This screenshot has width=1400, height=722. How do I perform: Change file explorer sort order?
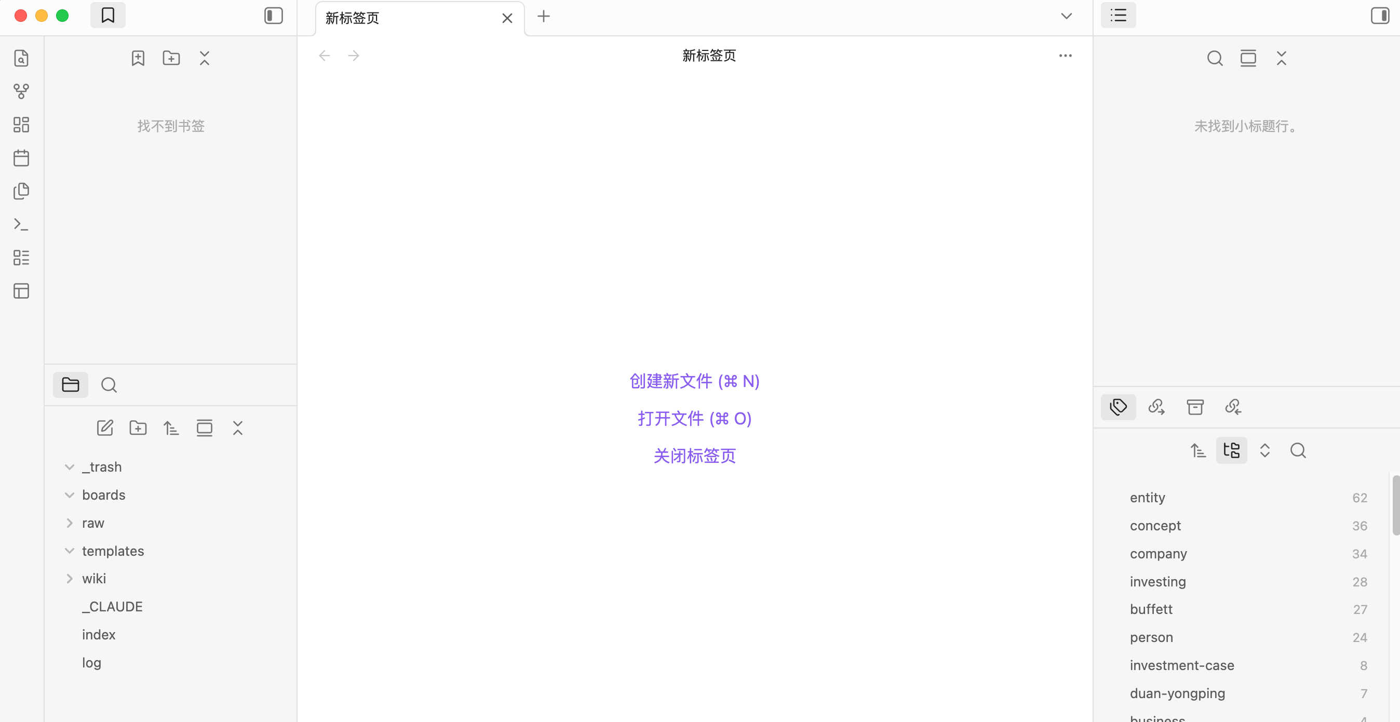coord(171,429)
